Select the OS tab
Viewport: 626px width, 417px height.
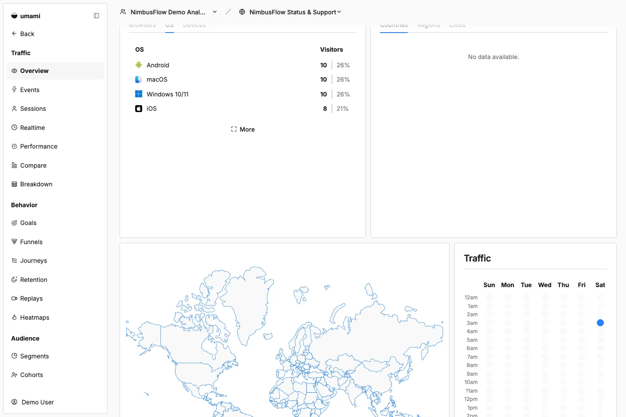170,25
